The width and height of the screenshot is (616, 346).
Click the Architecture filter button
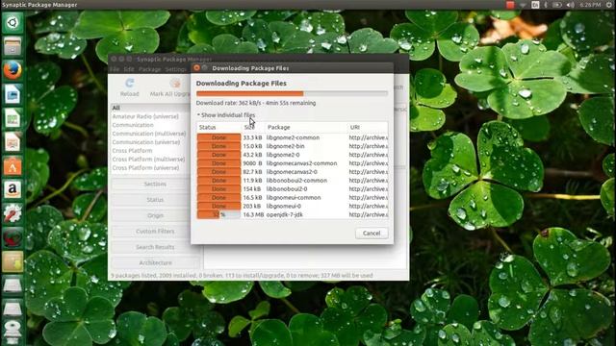[155, 262]
